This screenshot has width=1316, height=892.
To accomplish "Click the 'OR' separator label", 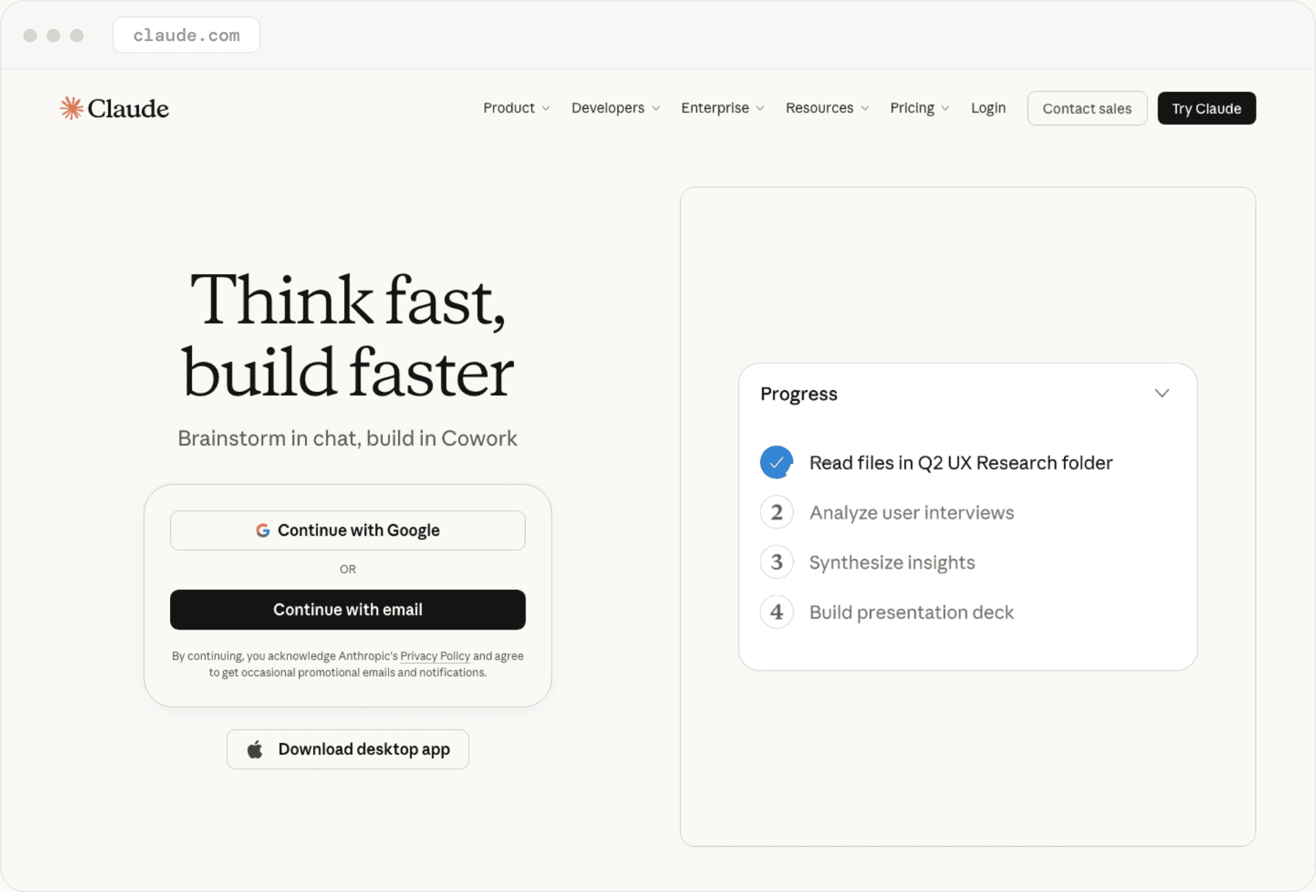I will pyautogui.click(x=348, y=569).
